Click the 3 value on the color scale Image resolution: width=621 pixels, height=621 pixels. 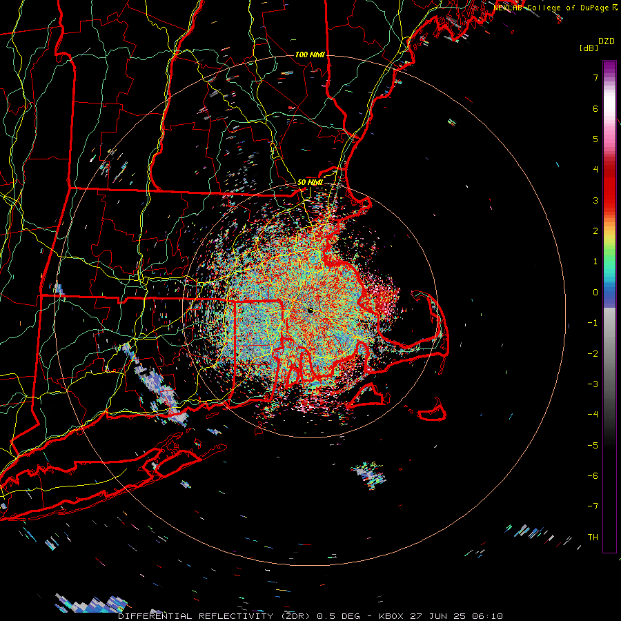coord(595,200)
